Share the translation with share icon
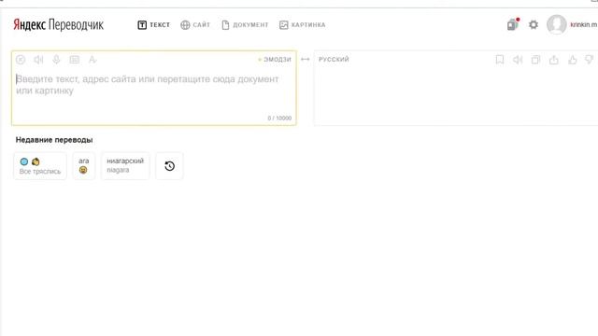598x336 pixels. pos(554,60)
